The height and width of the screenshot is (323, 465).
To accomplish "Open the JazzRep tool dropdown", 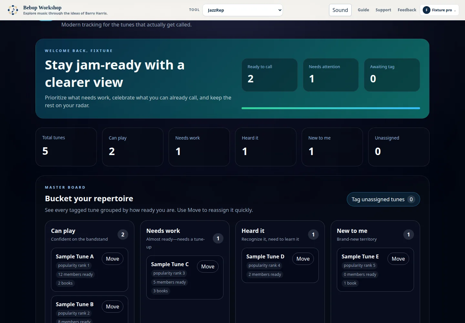I will coord(243,10).
